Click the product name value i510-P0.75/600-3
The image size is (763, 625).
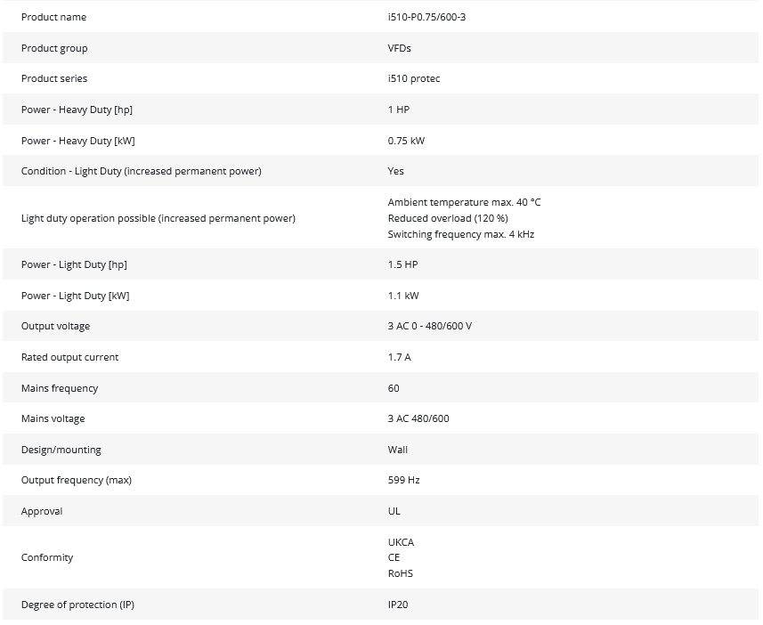coord(426,17)
